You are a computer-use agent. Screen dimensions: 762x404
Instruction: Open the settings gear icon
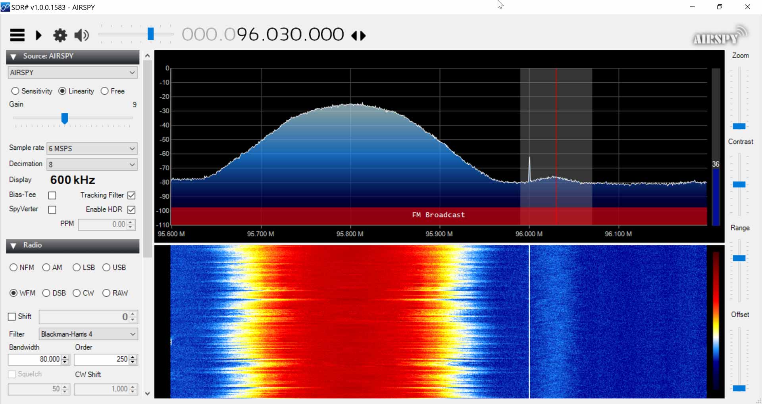pos(60,35)
